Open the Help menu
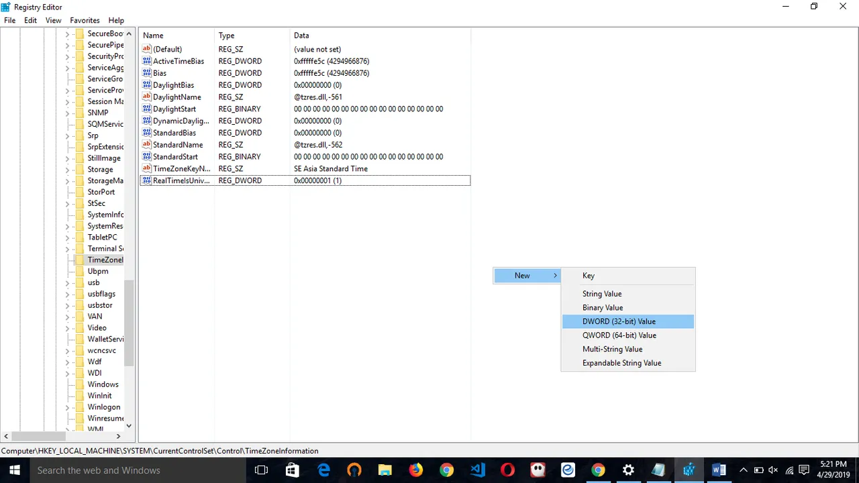This screenshot has height=483, width=859. click(116, 20)
